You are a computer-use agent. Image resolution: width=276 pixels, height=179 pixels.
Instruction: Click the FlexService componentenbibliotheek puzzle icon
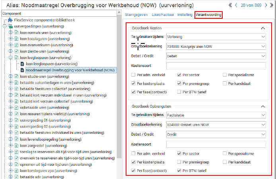[10, 20]
